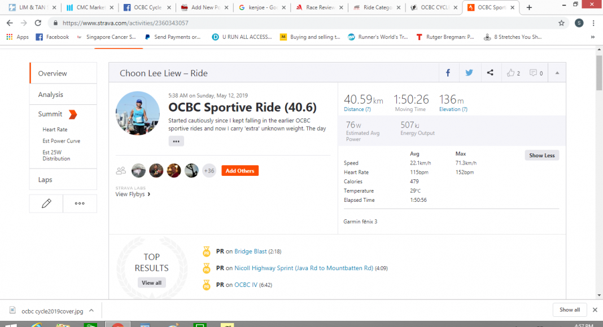
Task: Open a new browser tab
Action: (529, 7)
